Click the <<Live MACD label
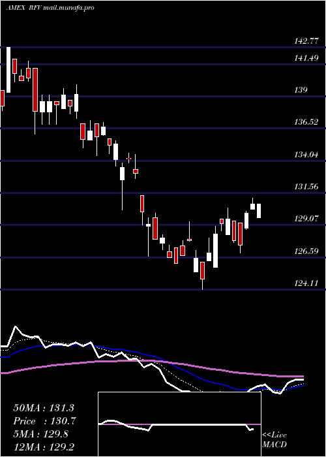 (x=274, y=440)
